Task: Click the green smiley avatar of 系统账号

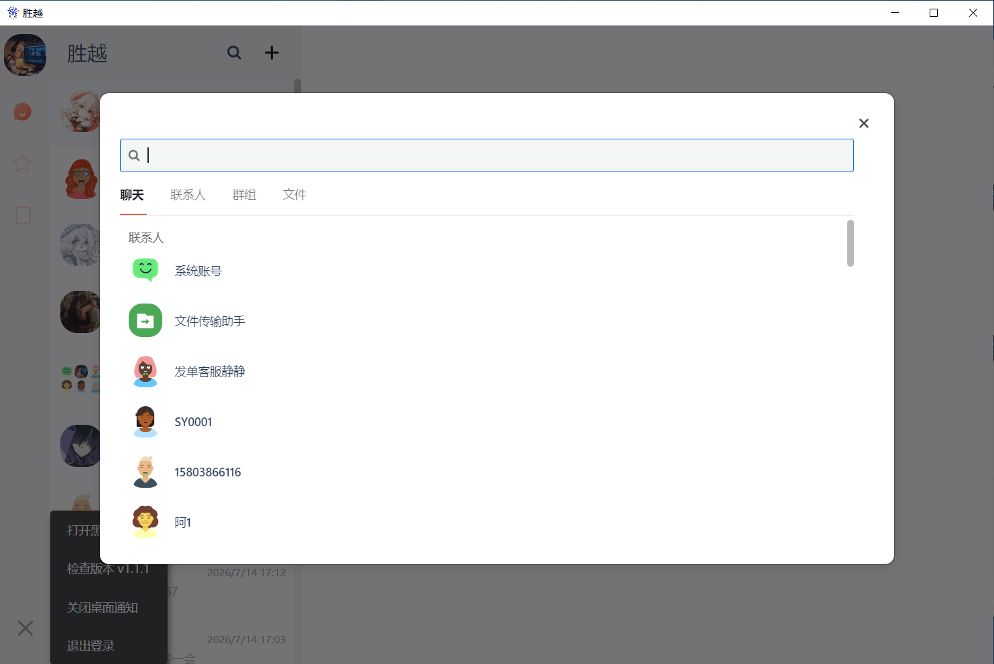Action: [145, 270]
